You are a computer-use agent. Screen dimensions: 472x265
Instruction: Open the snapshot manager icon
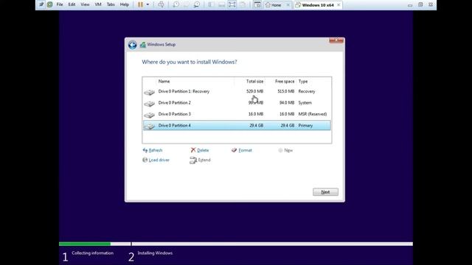tap(197, 4)
